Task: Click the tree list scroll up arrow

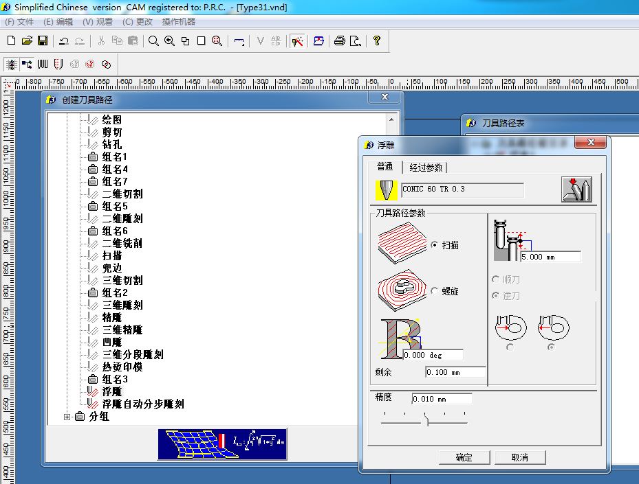Action: tap(391, 119)
